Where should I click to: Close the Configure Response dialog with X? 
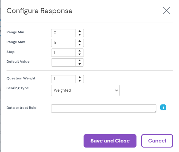point(167,11)
